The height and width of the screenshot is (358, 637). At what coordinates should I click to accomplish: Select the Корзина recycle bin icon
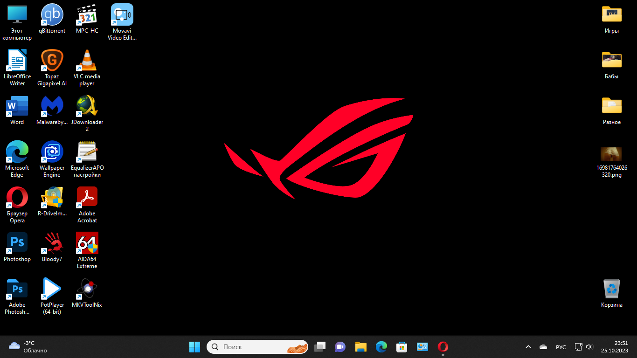(x=612, y=293)
